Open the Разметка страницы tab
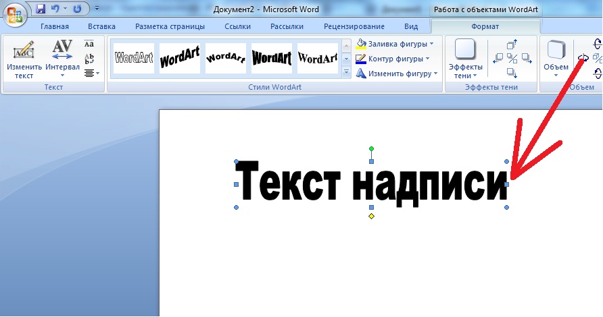Screen dimensions: 603x317 (x=170, y=26)
